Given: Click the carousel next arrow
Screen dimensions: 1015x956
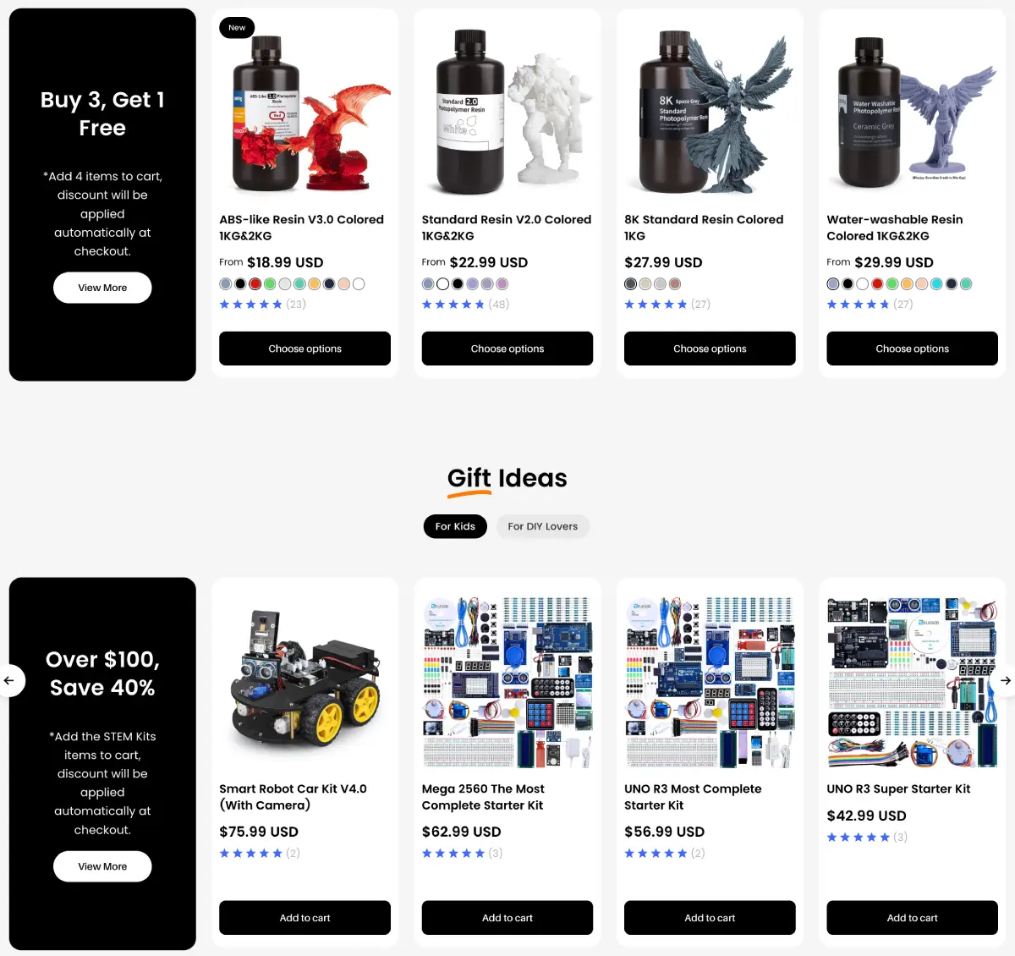Looking at the screenshot, I should [1005, 680].
